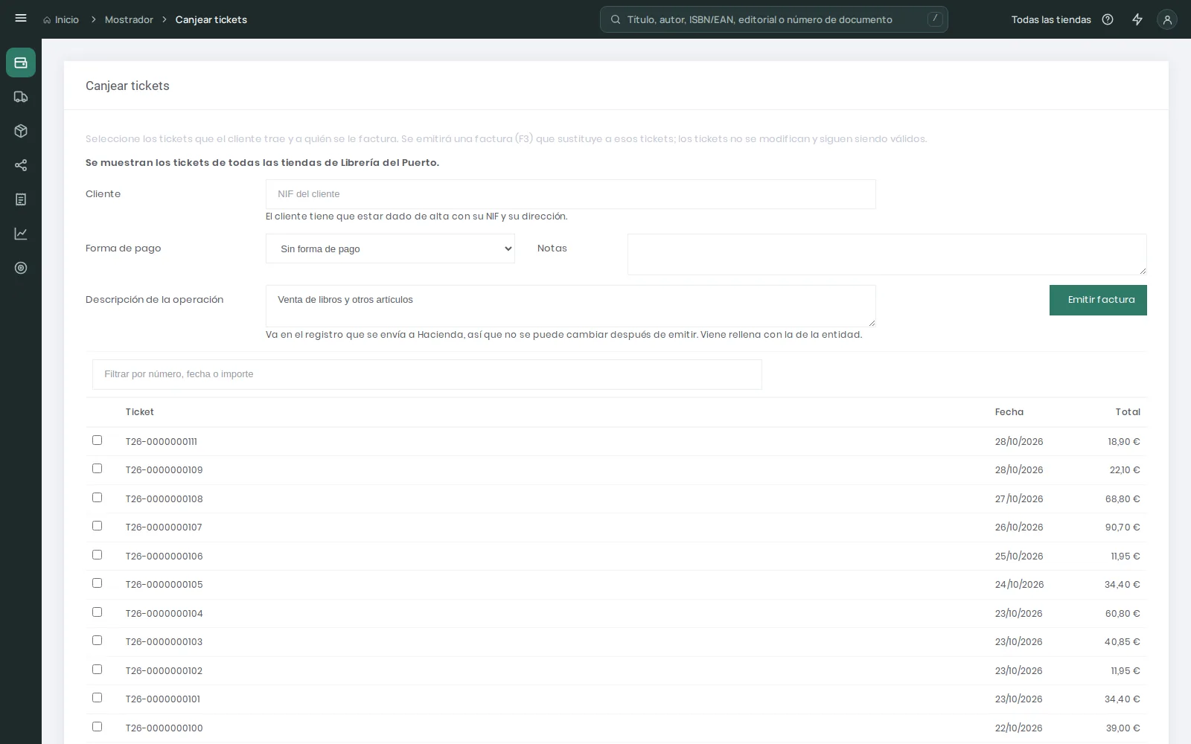
Task: Open the box package sidebar icon
Action: [x=21, y=131]
